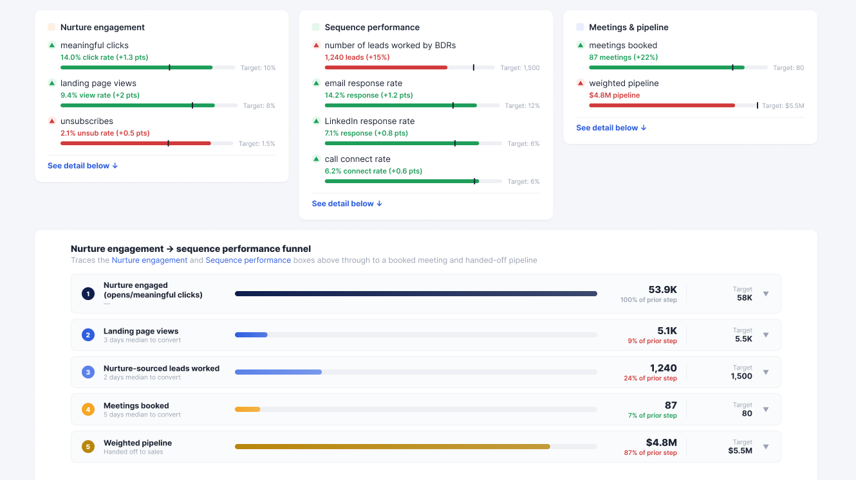Screen dimensions: 856x480
Task: Click the meaningful clicks progress bar
Action: pyautogui.click(x=147, y=67)
